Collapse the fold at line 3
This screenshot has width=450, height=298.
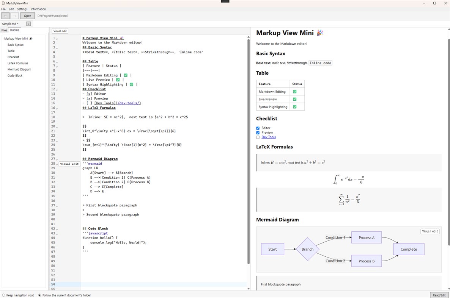tap(57, 48)
